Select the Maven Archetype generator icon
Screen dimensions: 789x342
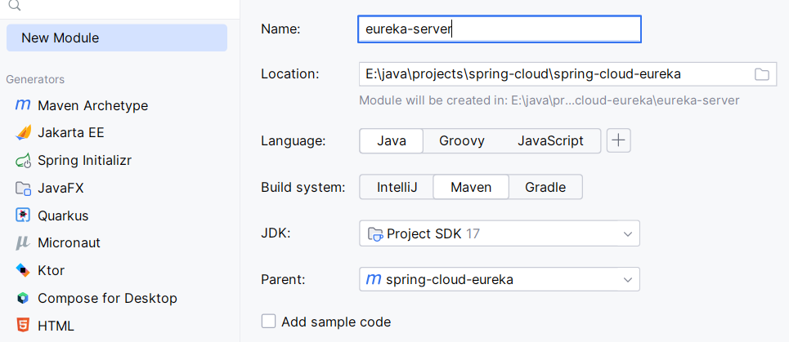click(x=23, y=105)
